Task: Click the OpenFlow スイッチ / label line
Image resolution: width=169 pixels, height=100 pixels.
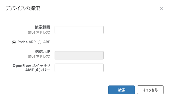Action: pos(31,65)
